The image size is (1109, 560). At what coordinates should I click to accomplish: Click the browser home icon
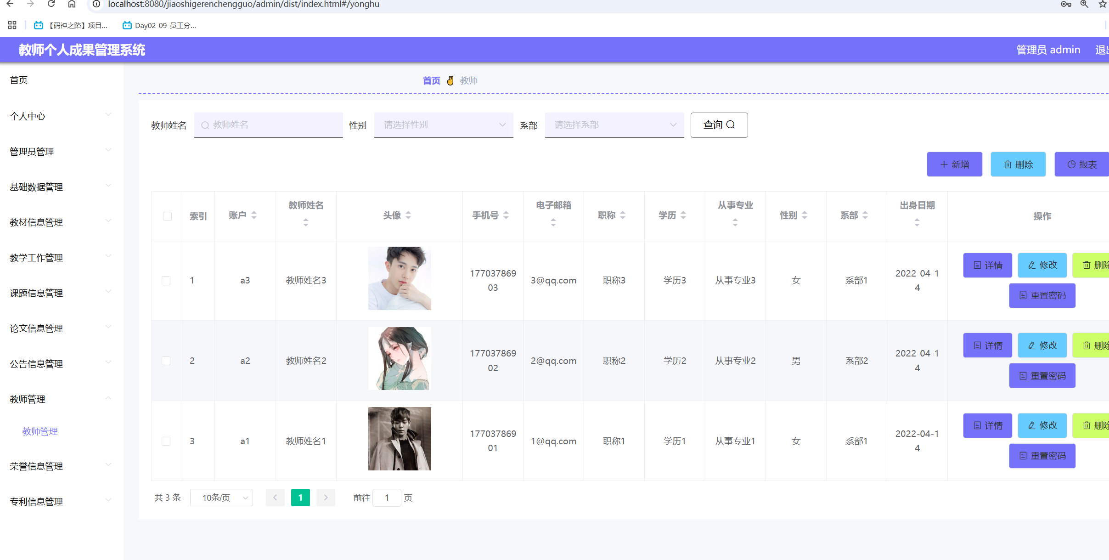coord(72,4)
